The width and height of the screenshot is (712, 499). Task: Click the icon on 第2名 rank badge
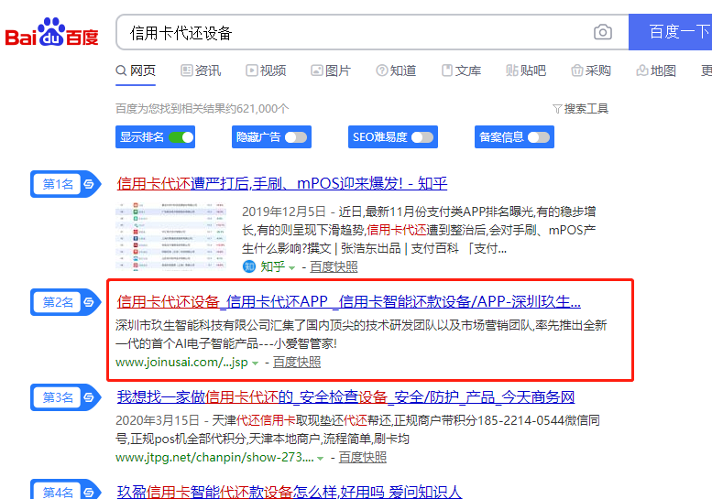(x=89, y=302)
